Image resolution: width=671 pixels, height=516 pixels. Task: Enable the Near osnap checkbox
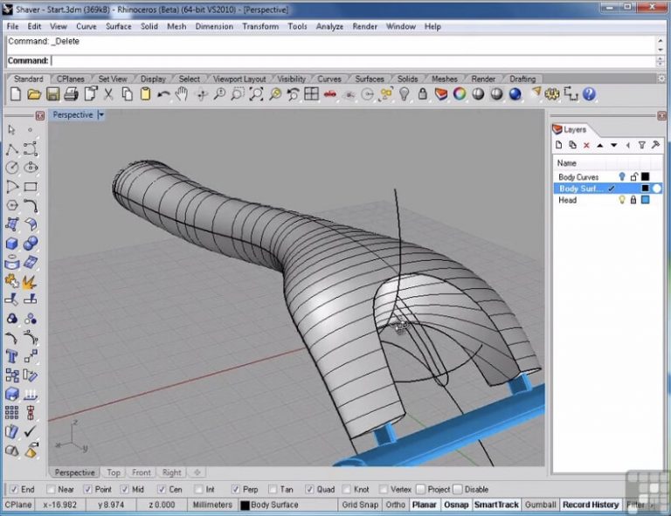click(x=50, y=490)
